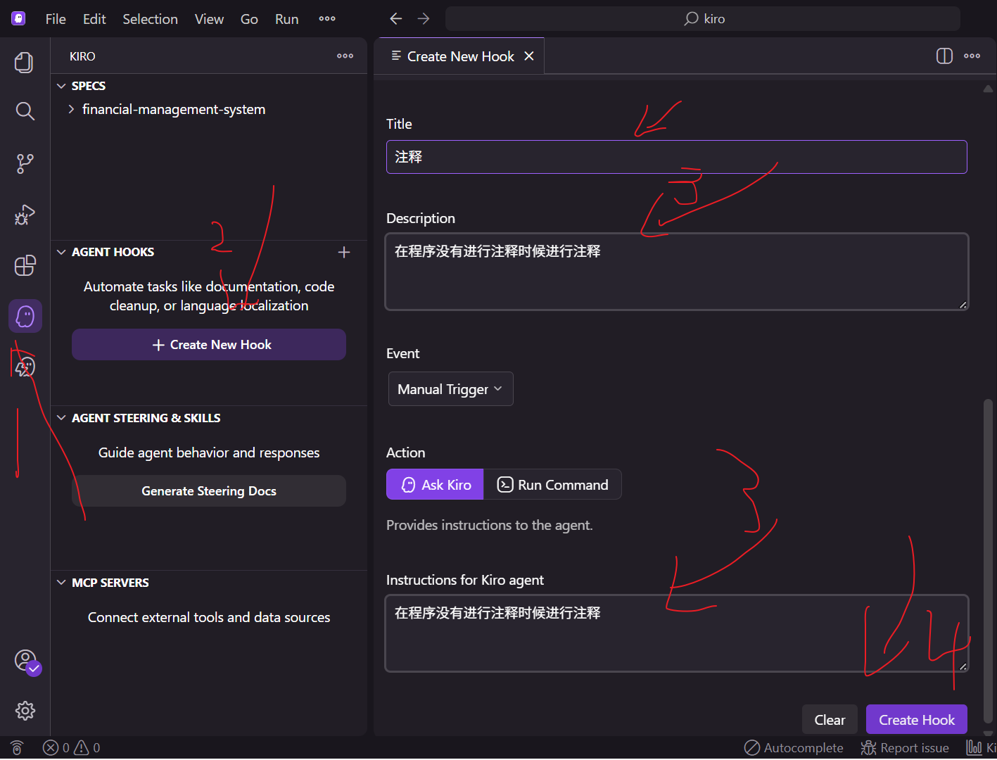Go back with the left arrow
Viewport: 997px width, 760px height.
(396, 18)
